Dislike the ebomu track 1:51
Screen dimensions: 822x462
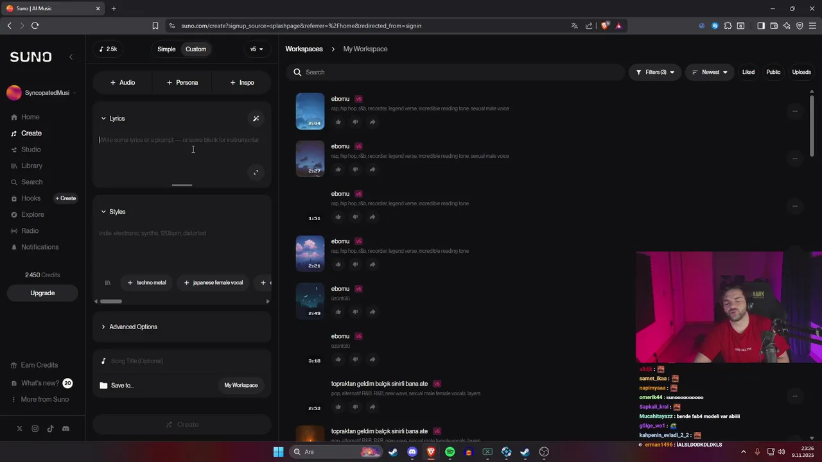(355, 217)
